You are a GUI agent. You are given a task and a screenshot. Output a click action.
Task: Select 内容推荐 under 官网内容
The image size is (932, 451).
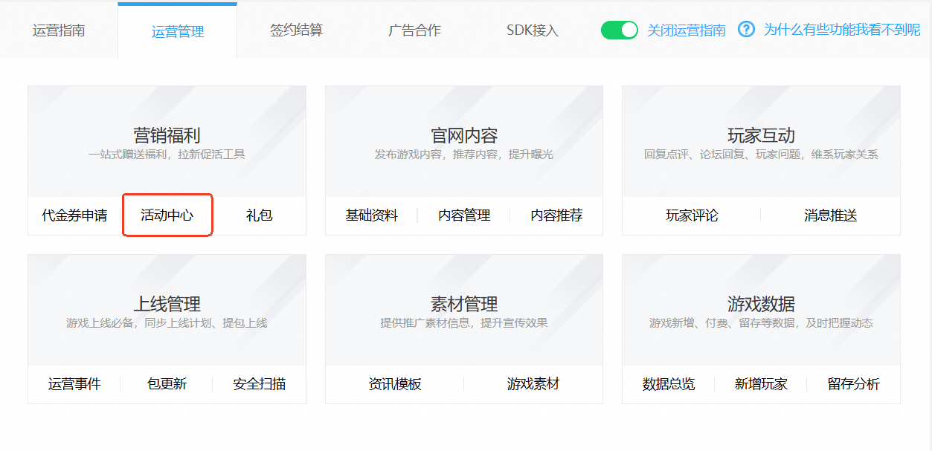tap(556, 215)
